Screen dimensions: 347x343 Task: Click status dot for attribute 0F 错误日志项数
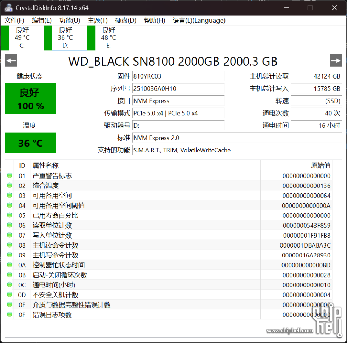[x=10, y=314]
